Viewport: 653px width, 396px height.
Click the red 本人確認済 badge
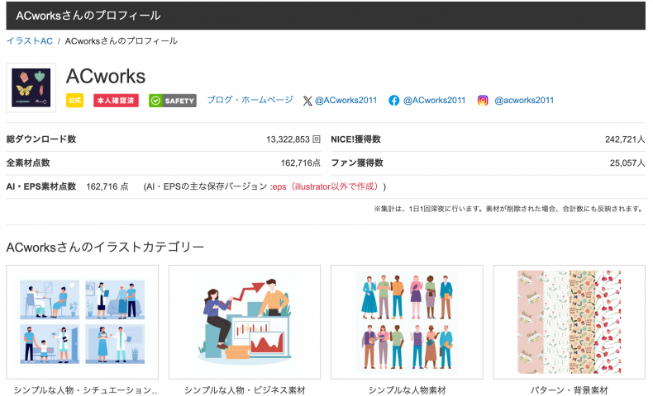click(x=116, y=101)
